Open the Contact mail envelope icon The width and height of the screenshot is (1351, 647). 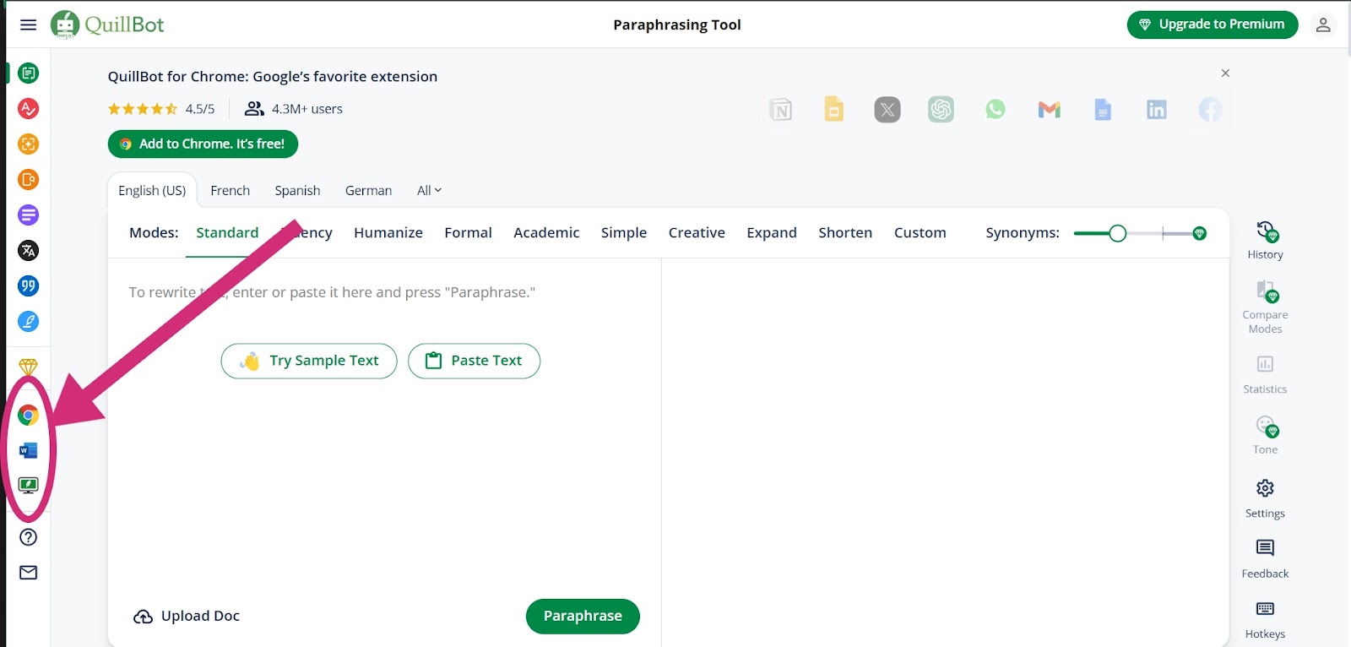28,573
